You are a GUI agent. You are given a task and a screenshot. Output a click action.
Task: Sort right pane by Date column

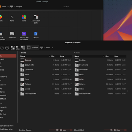coord(116,56)
